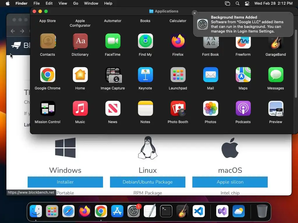
Task: Open the Find My app
Action: [146, 41]
